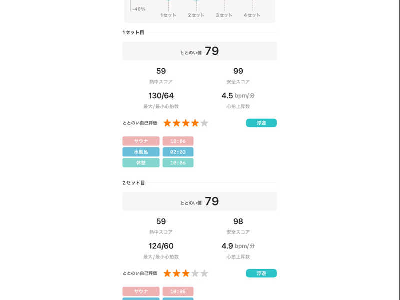Viewport: 400px width, 300px height.
Task: Select the サウナ tag under 1セット目
Action: point(141,141)
